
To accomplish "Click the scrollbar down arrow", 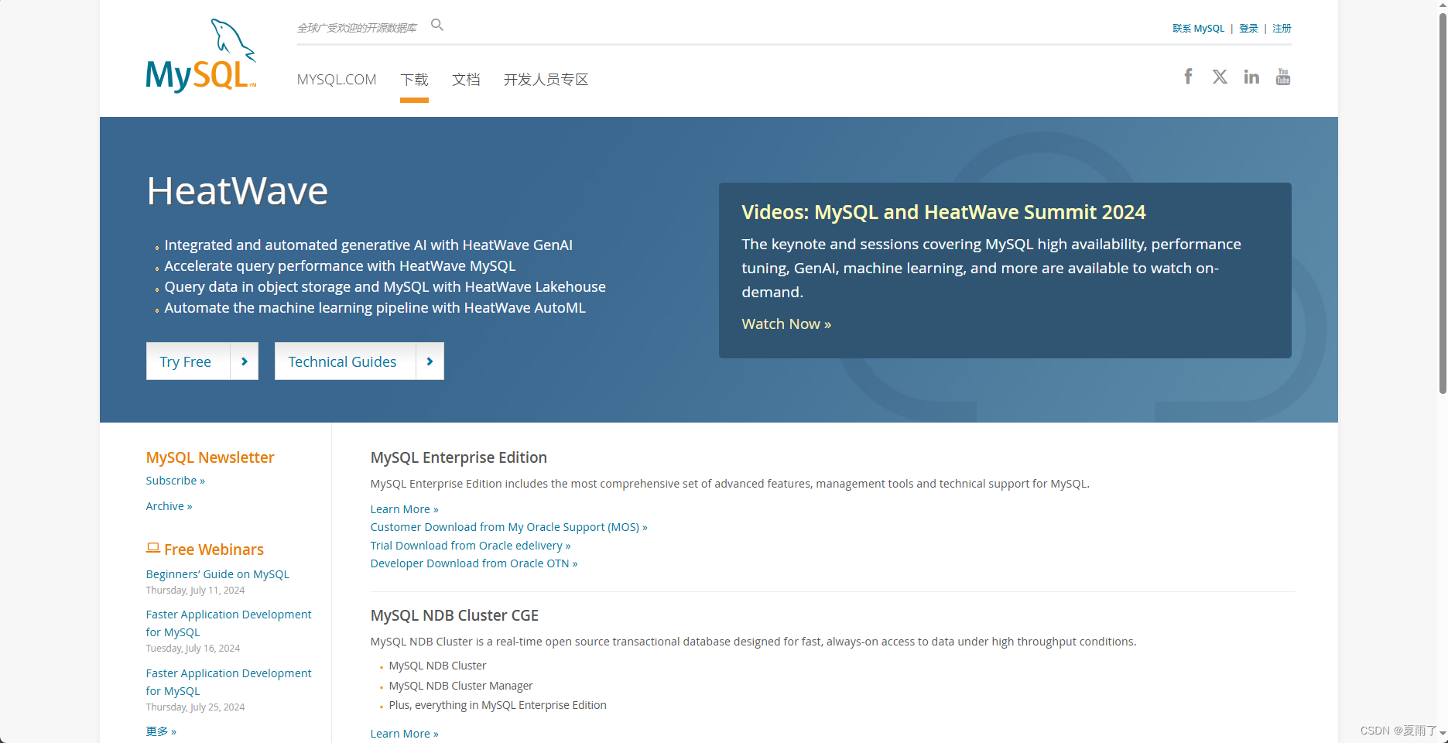I will click(x=1443, y=732).
